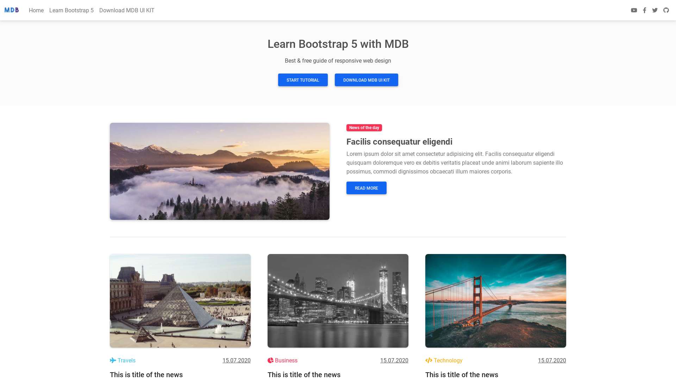Click the DOWNLOAD MDB UI KIT button

click(x=367, y=80)
